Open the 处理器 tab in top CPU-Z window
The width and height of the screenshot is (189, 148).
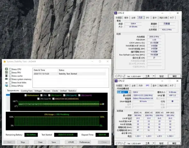point(119,18)
